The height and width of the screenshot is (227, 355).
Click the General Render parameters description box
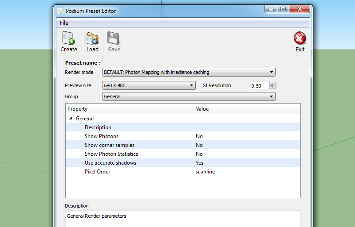click(x=183, y=219)
